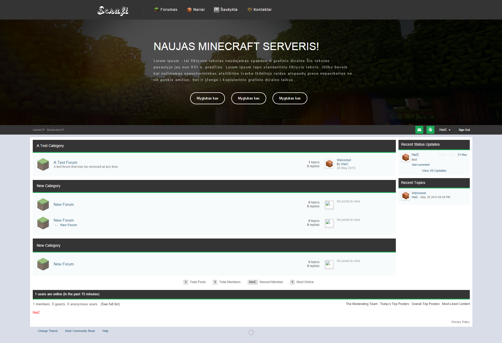The width and height of the screenshot is (502, 343).
Task: Open the A Test Category header
Action: 50,146
